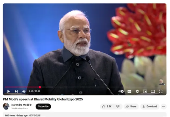Share this video
This screenshot has height=117, width=170.
click(131, 107)
